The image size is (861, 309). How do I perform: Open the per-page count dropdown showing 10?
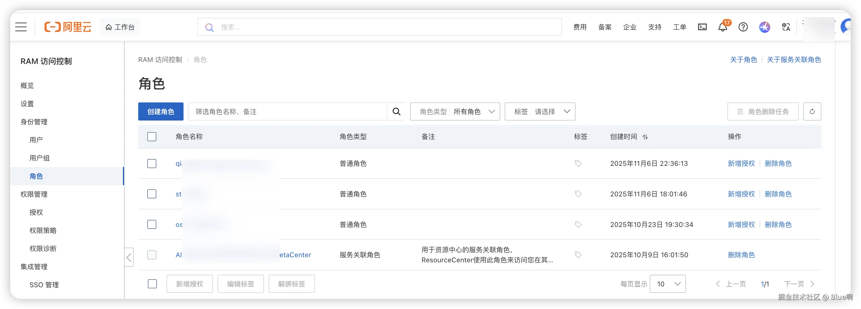[x=668, y=284]
